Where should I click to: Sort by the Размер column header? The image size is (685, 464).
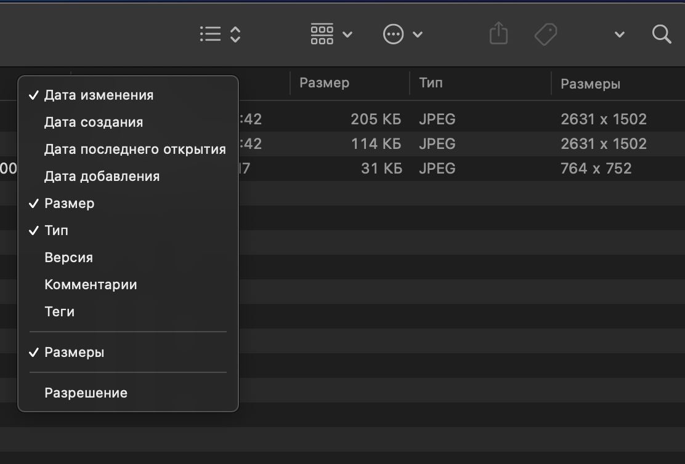coord(325,83)
